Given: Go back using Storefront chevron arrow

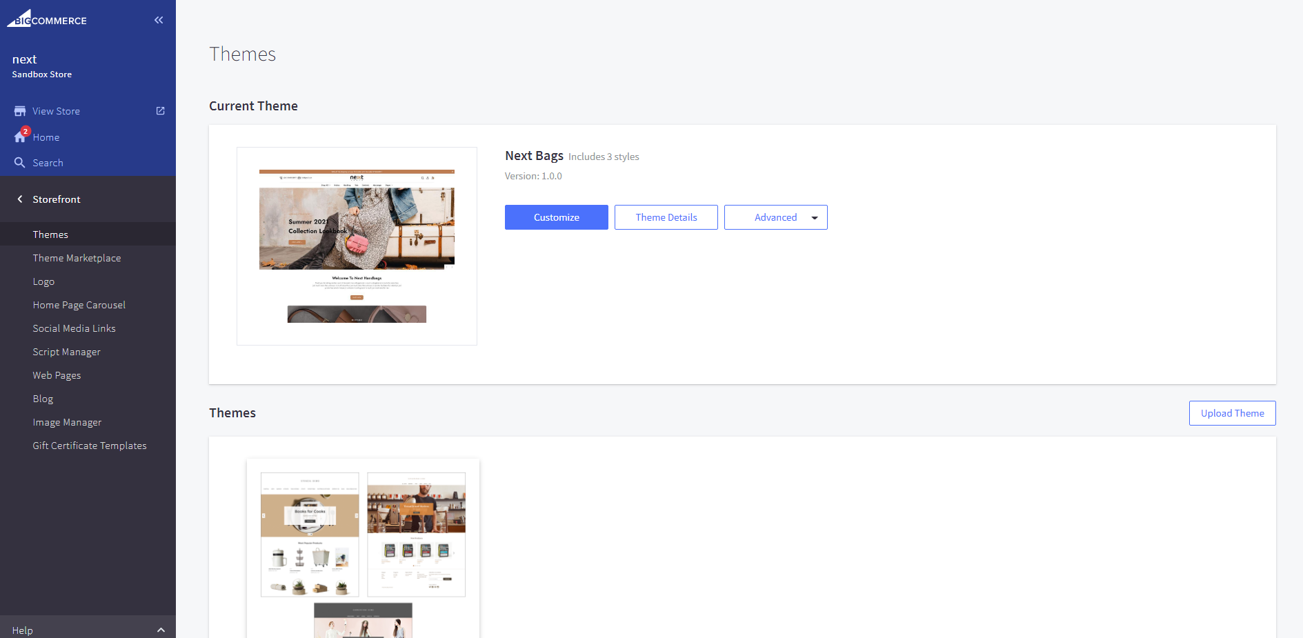Looking at the screenshot, I should tap(20, 199).
